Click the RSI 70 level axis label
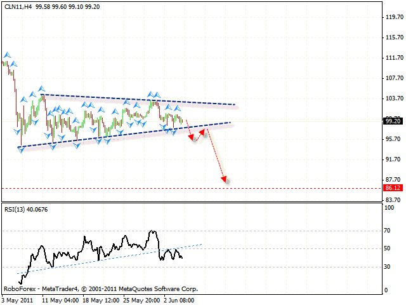This screenshot has height=305, width=406. coord(388,231)
